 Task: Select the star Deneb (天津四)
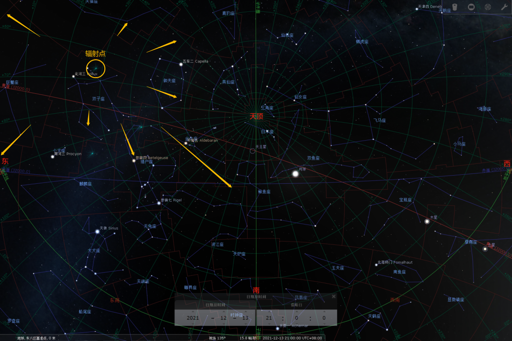click(417, 9)
